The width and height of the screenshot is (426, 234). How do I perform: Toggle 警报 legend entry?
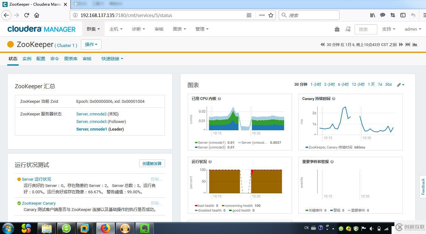point(337,210)
